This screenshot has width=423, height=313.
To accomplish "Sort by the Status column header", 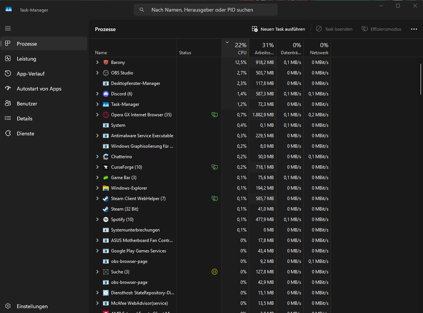I will (x=199, y=48).
